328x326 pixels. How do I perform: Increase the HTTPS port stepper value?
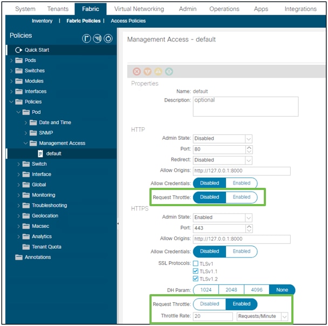(x=249, y=226)
